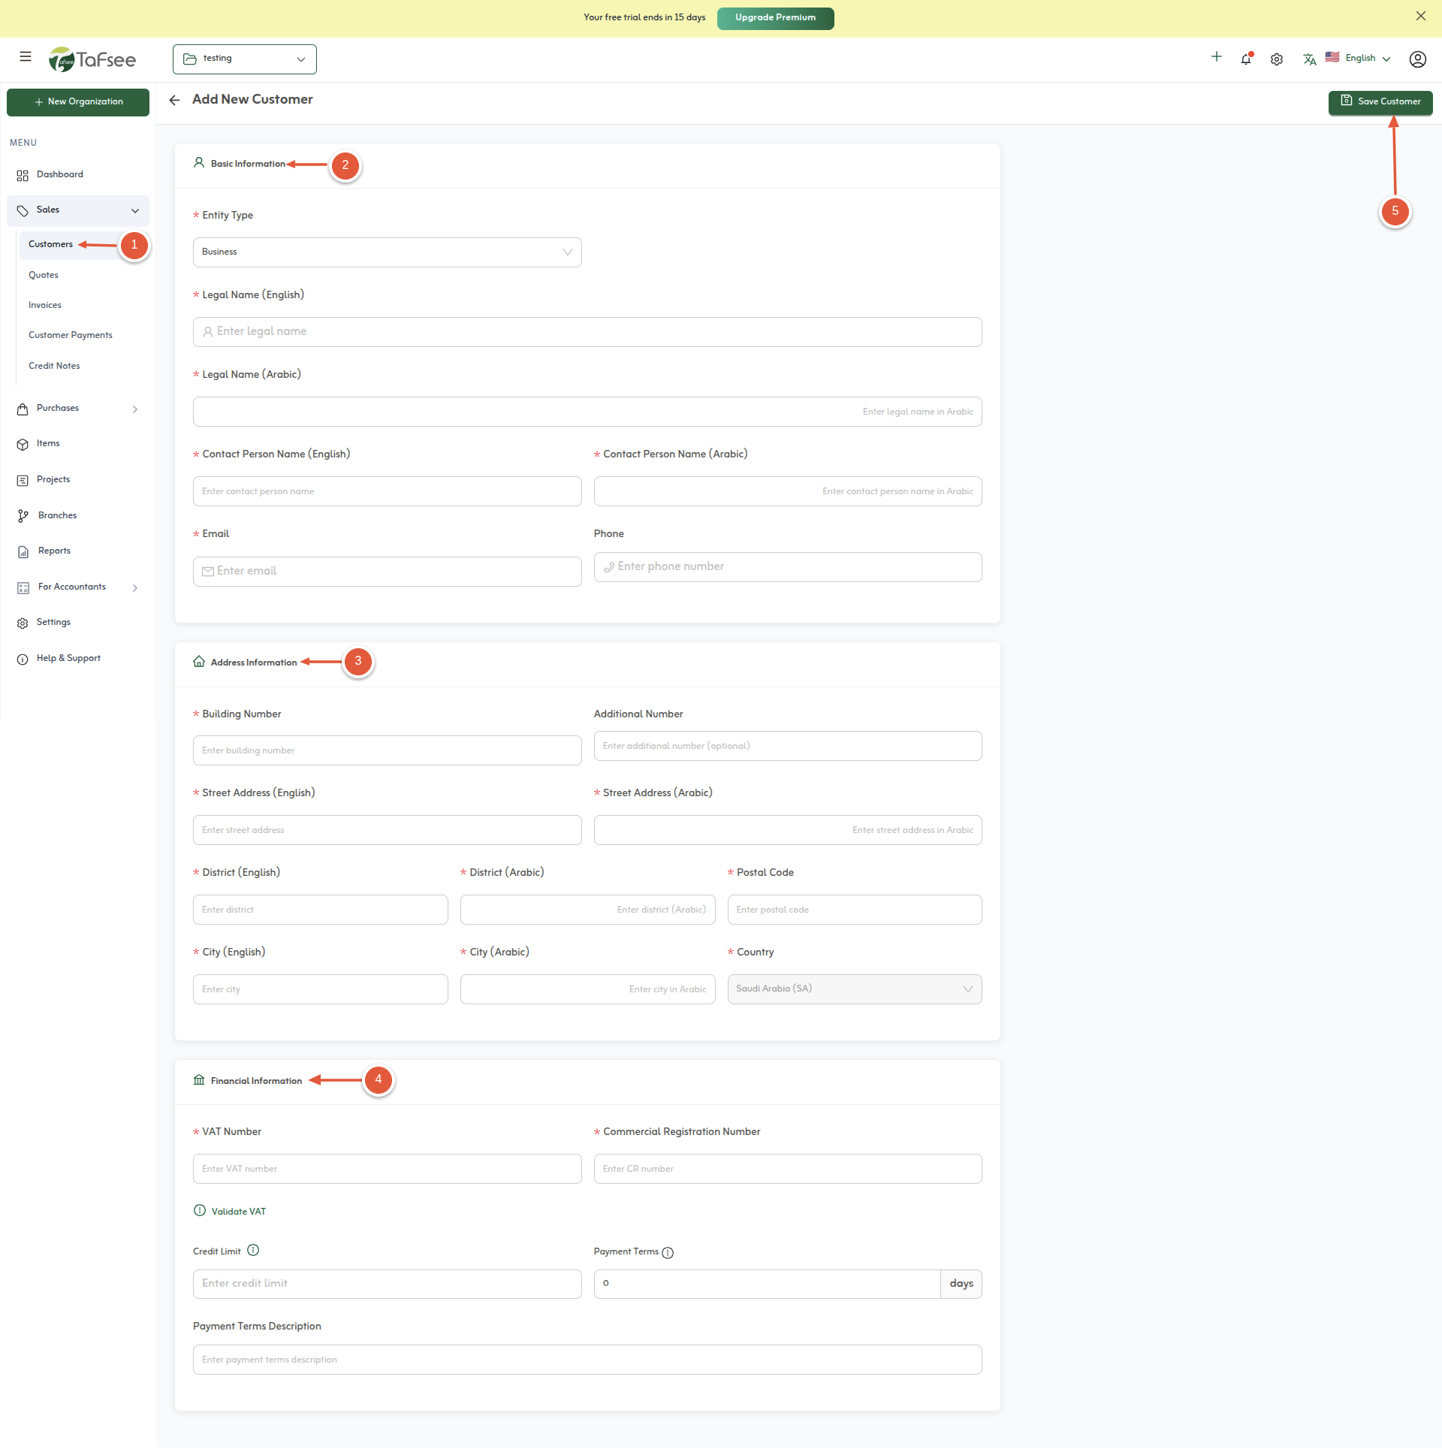The image size is (1442, 1449).
Task: Expand the Purchases submenu chevron
Action: [135, 409]
